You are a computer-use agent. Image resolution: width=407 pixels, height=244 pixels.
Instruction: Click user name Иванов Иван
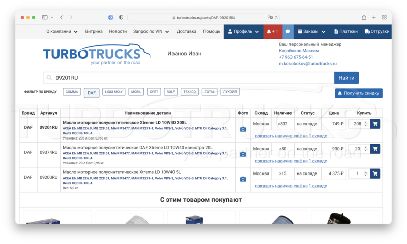click(x=185, y=54)
